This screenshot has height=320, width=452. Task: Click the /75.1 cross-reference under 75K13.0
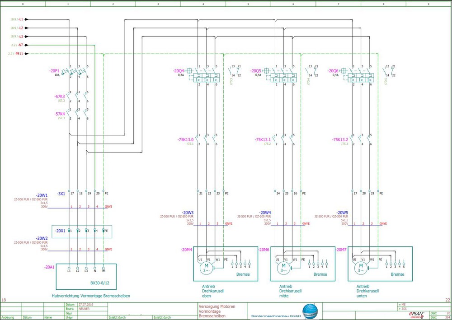click(190, 144)
